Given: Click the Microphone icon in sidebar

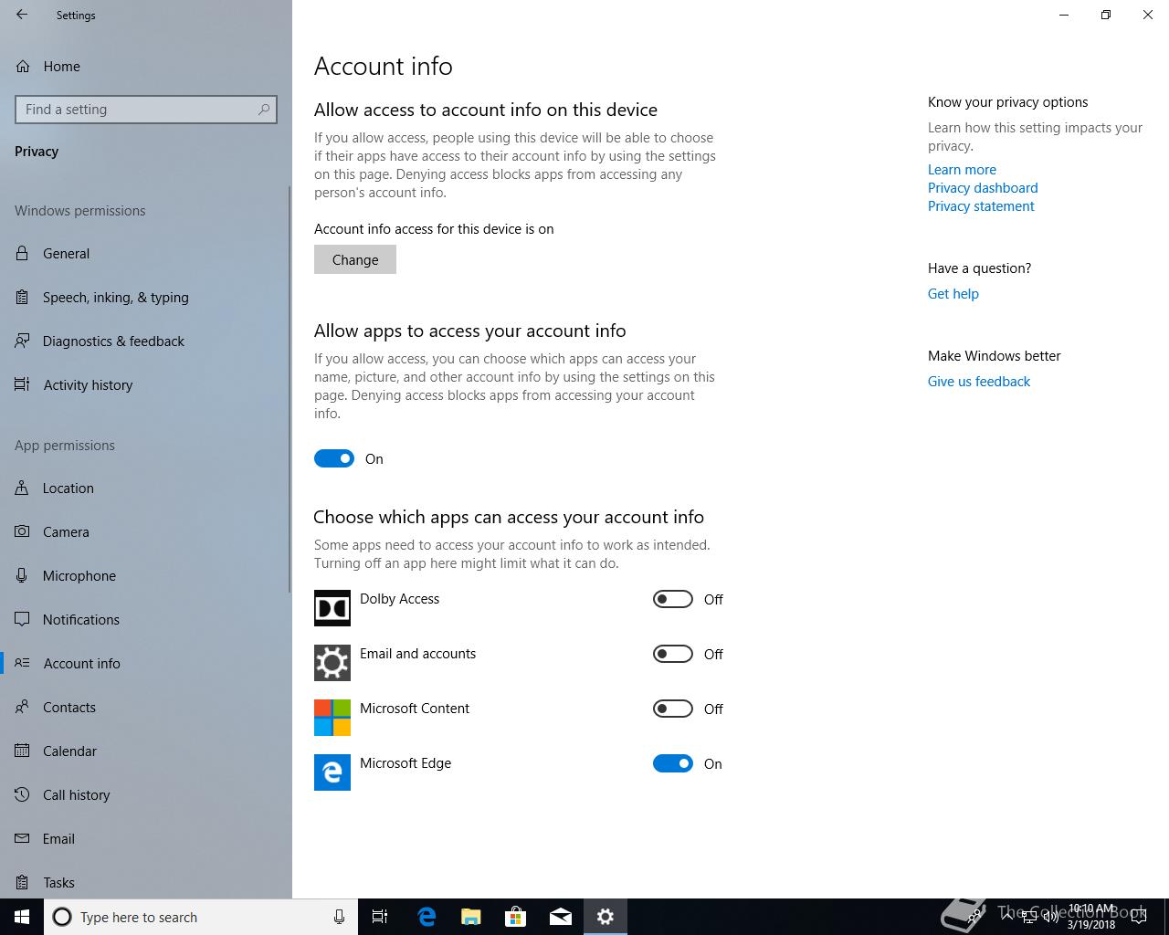Looking at the screenshot, I should pos(22,575).
